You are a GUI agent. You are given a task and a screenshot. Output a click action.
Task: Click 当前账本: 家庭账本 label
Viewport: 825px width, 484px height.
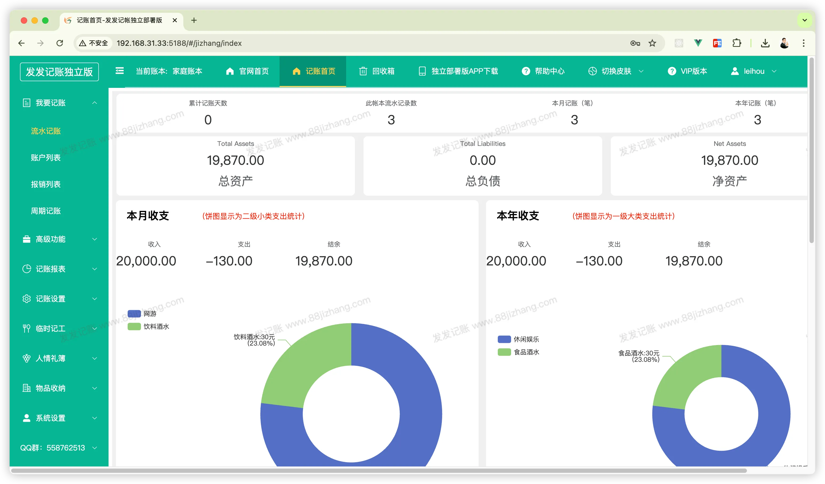(169, 71)
